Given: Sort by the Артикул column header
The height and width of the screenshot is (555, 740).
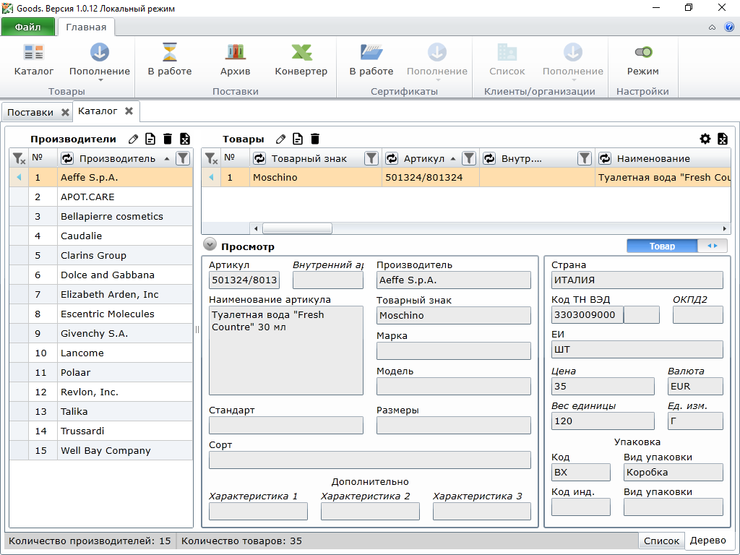Looking at the screenshot, I should [423, 158].
